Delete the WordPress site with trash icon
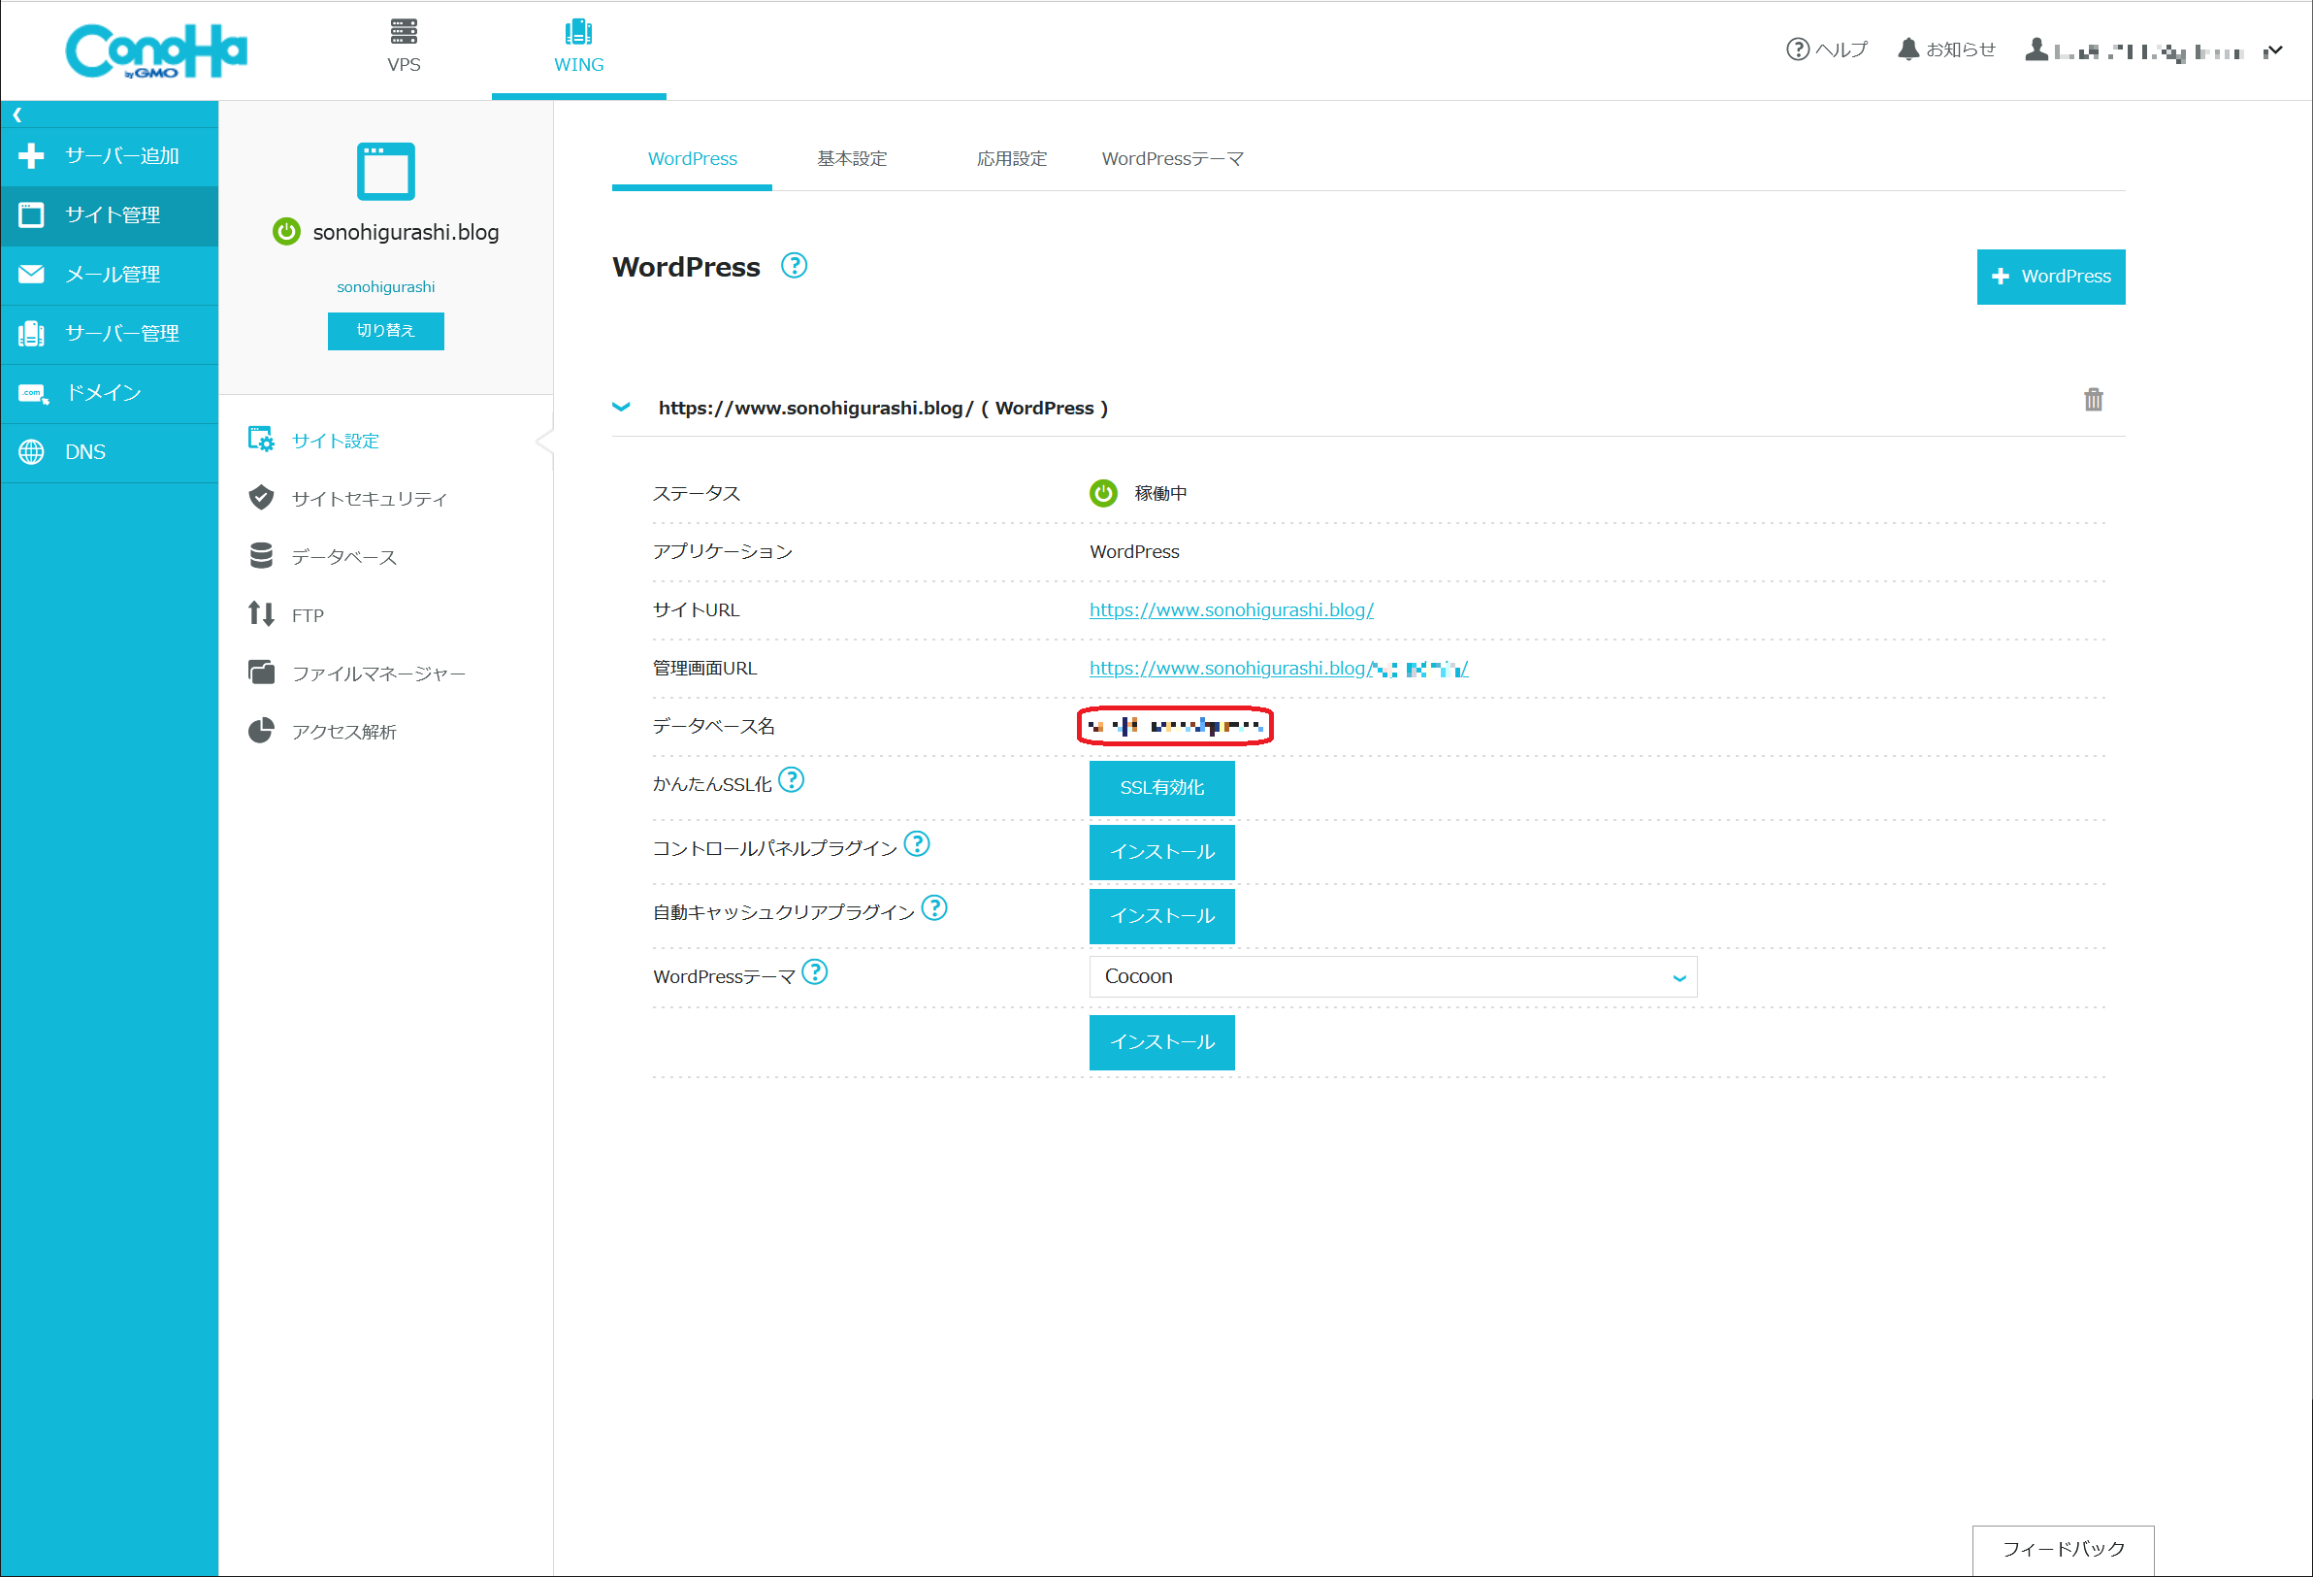Viewport: 2313px width, 1577px height. coord(2093,399)
